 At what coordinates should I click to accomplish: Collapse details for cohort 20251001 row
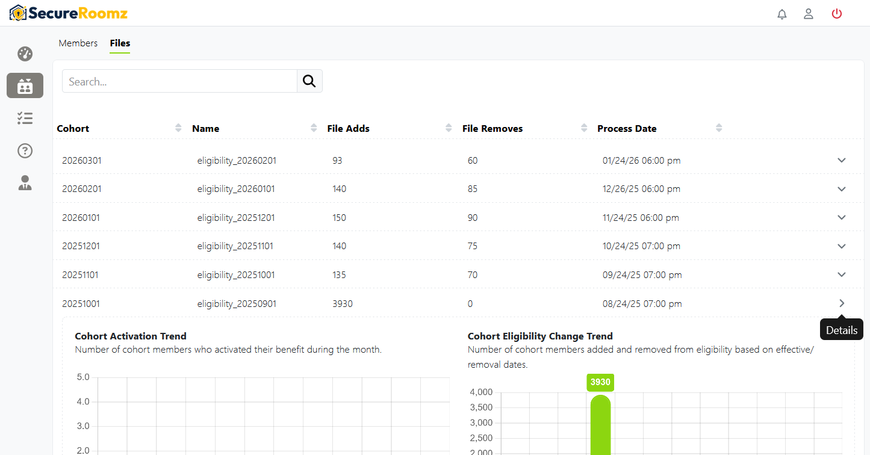click(842, 303)
